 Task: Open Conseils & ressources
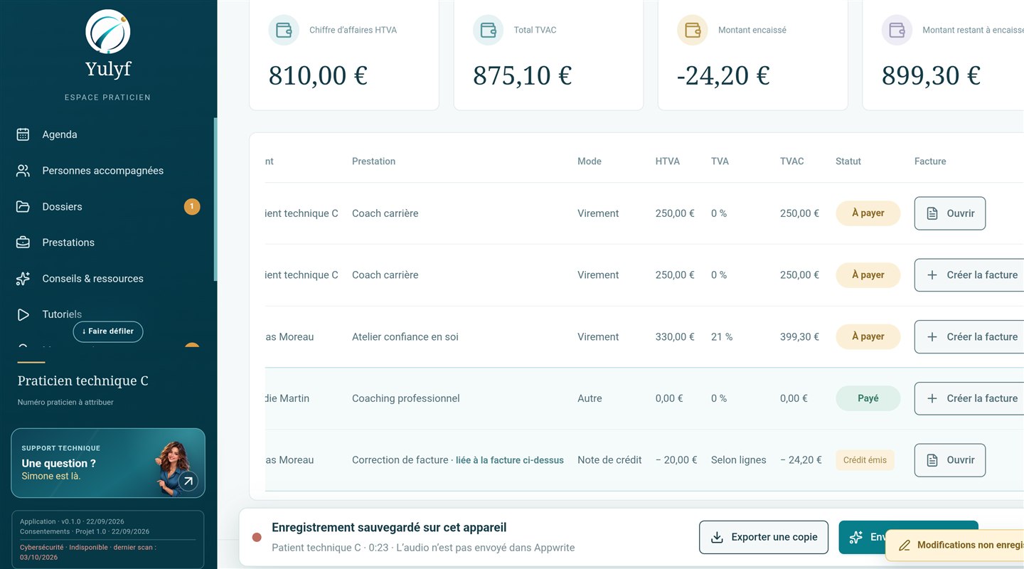click(93, 279)
